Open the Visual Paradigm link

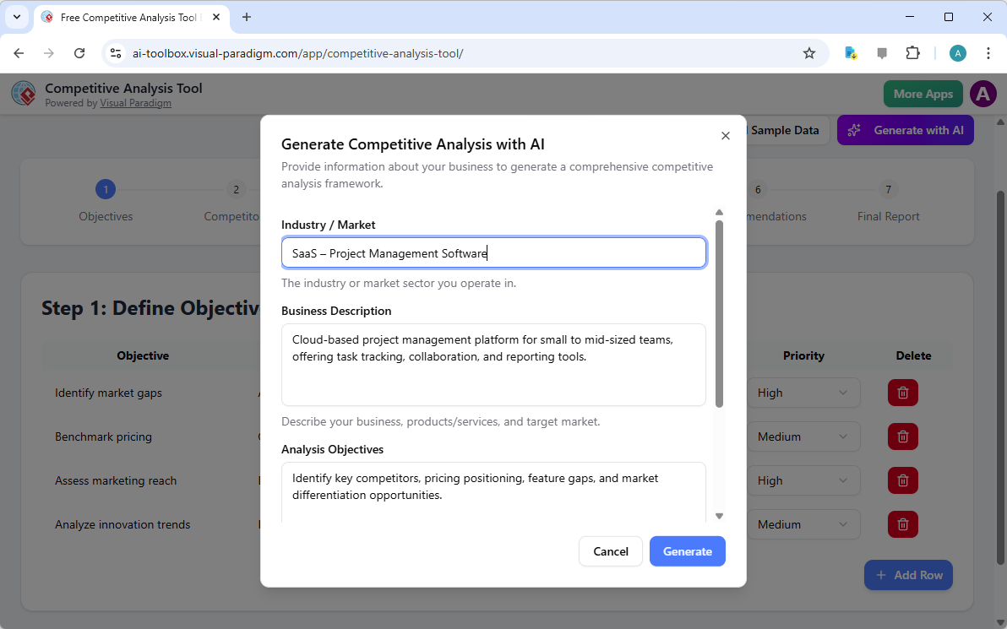coord(135,102)
